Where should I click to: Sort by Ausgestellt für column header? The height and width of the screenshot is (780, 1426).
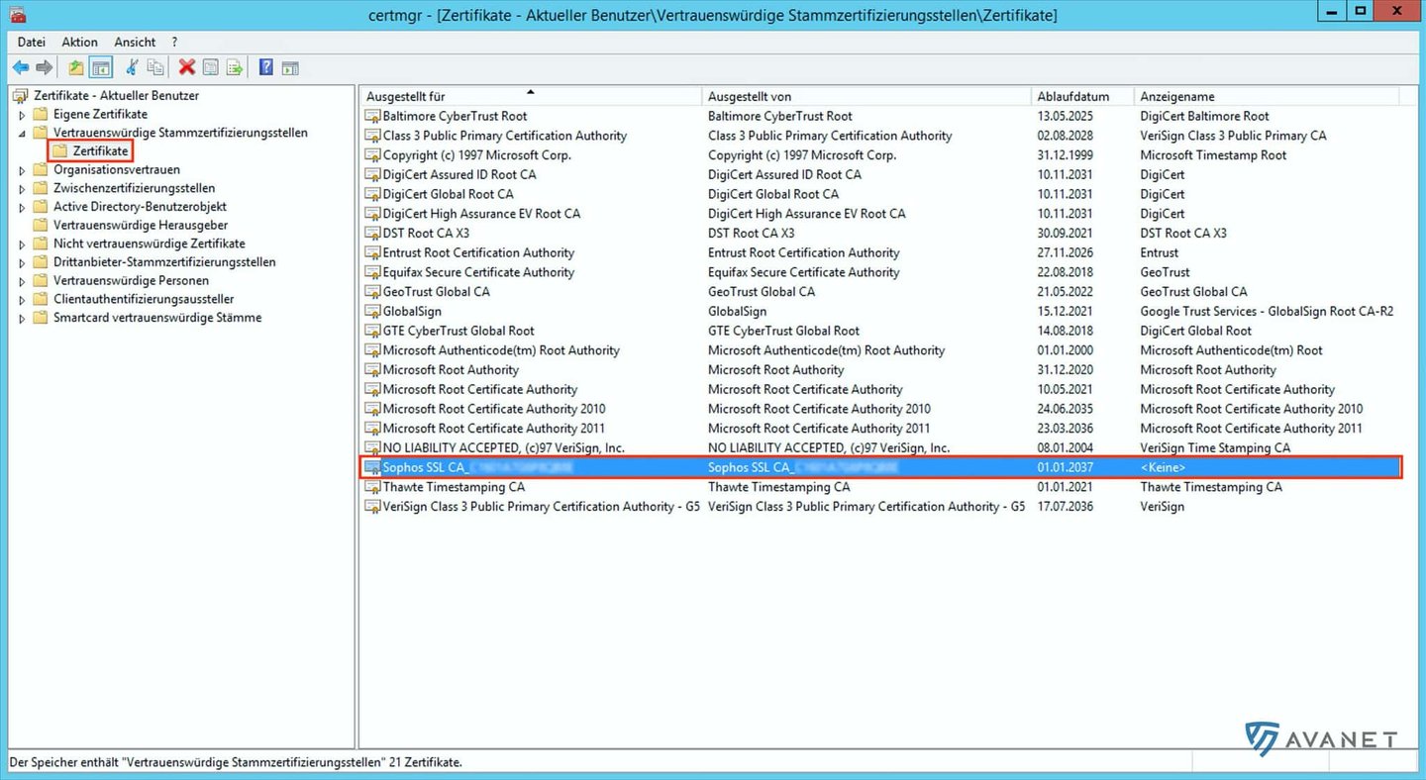(x=530, y=97)
